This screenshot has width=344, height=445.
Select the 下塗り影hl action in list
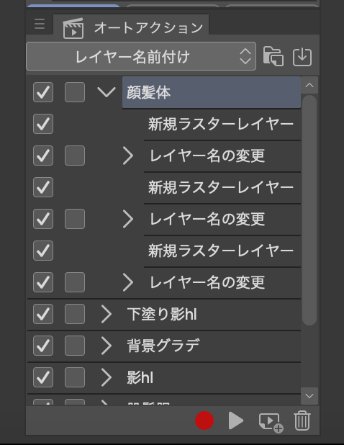point(214,314)
